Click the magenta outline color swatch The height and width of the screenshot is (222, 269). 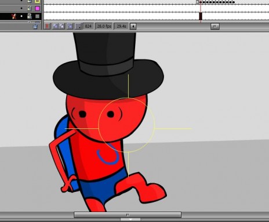coord(37,8)
